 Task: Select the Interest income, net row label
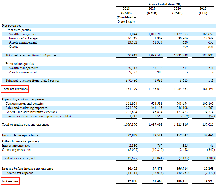(16, 146)
